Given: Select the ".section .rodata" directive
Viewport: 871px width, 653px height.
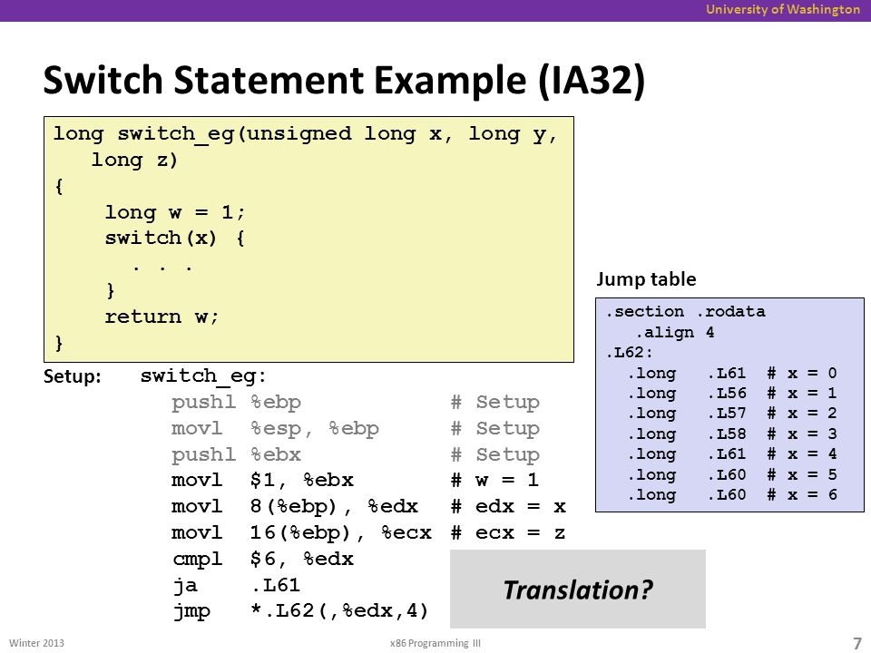Looking at the screenshot, I should pos(686,311).
